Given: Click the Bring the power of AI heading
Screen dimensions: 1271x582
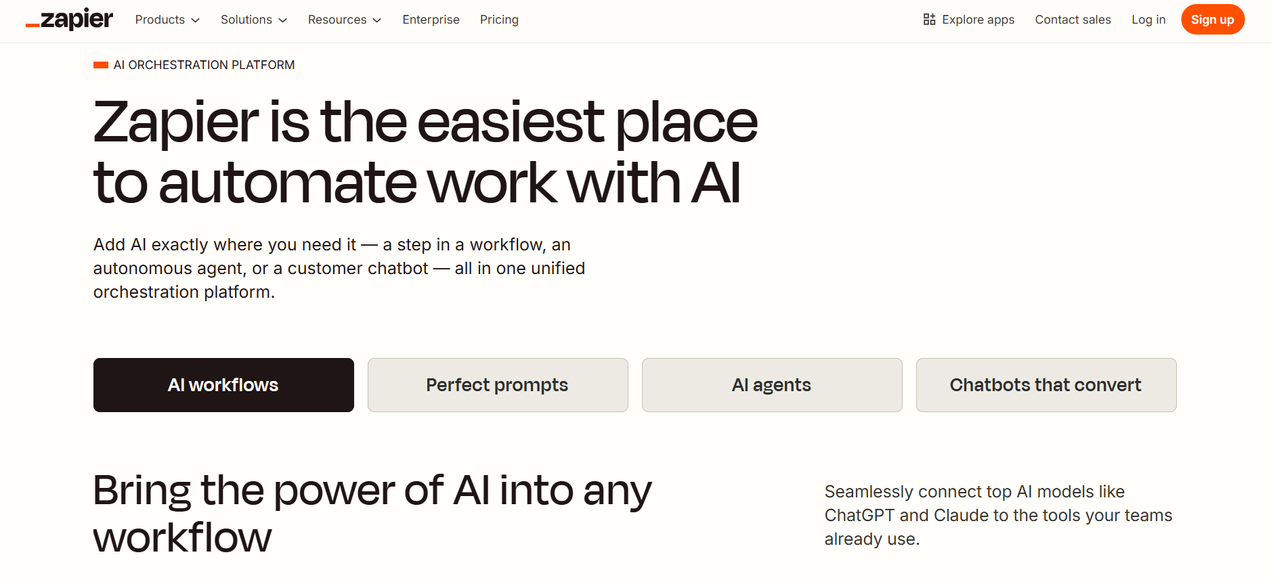Looking at the screenshot, I should pos(372,514).
